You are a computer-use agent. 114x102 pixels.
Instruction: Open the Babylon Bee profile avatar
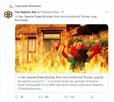(x=8, y=15)
